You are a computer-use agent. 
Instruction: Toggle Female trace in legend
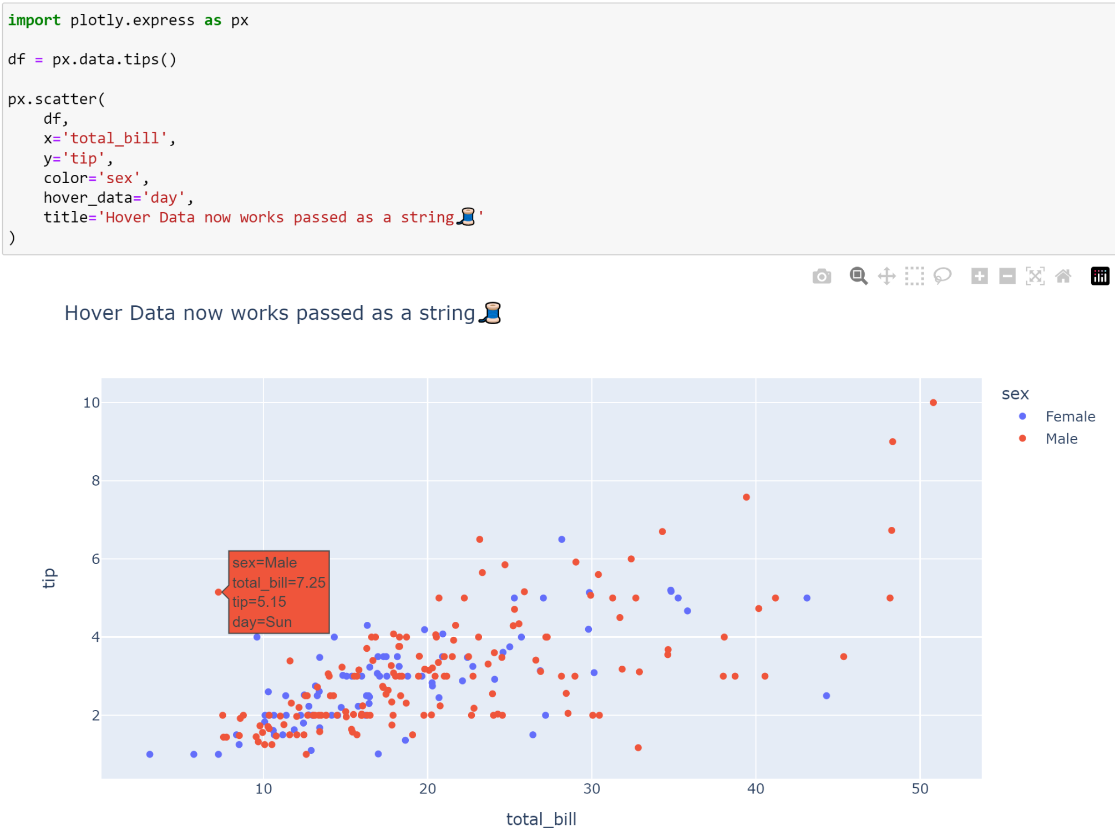(1070, 416)
